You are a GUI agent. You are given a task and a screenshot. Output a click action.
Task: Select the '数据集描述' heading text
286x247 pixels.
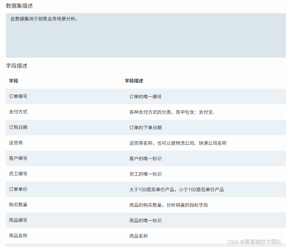19,6
